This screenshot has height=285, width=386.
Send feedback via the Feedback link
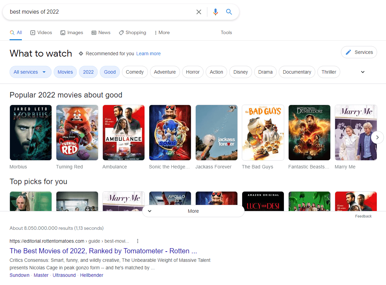363,216
